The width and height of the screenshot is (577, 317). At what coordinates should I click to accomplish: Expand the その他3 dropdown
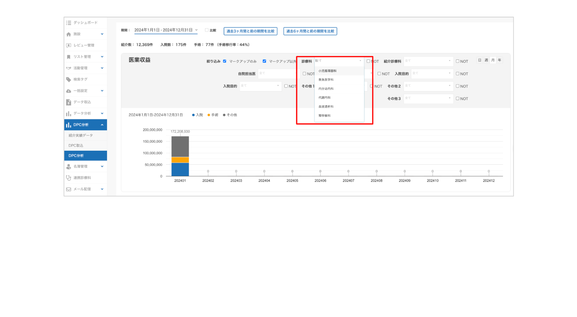click(x=428, y=98)
